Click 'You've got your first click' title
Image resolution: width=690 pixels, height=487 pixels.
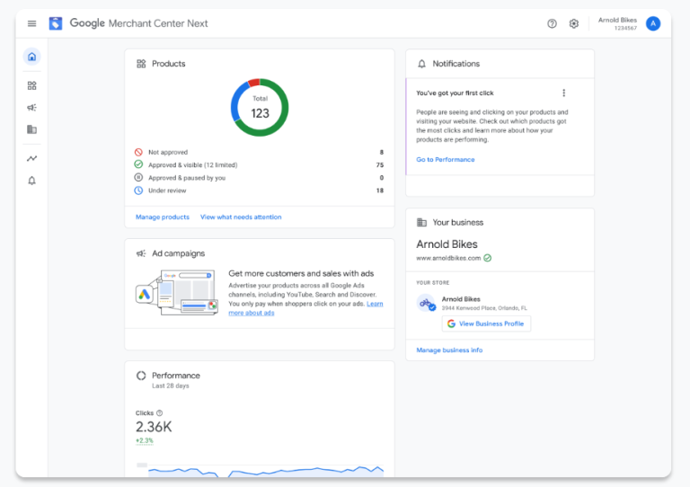tap(455, 93)
